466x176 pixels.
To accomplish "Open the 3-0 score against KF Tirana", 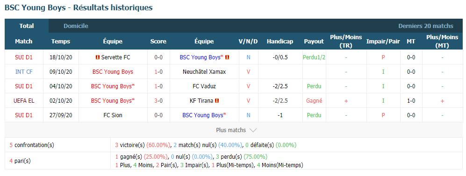I will coord(158,101).
